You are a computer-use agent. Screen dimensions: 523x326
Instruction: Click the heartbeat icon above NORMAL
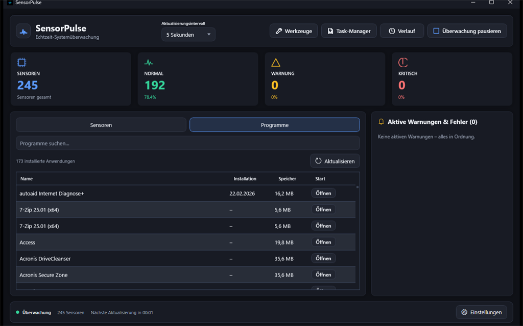149,62
